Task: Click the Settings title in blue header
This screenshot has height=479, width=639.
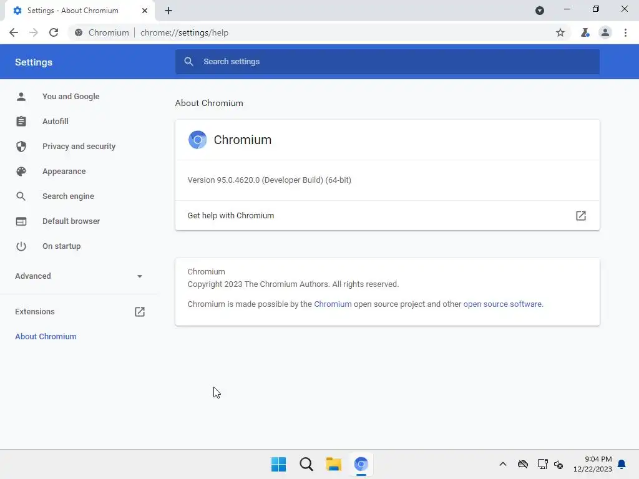Action: (x=34, y=62)
